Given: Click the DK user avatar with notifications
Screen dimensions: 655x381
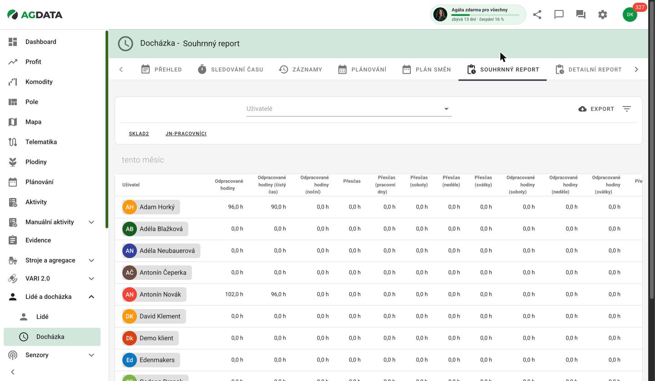Looking at the screenshot, I should [x=630, y=15].
